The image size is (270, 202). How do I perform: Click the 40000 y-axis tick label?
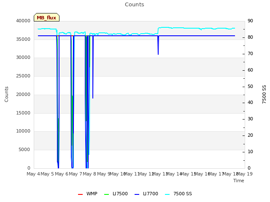pos(23,21)
